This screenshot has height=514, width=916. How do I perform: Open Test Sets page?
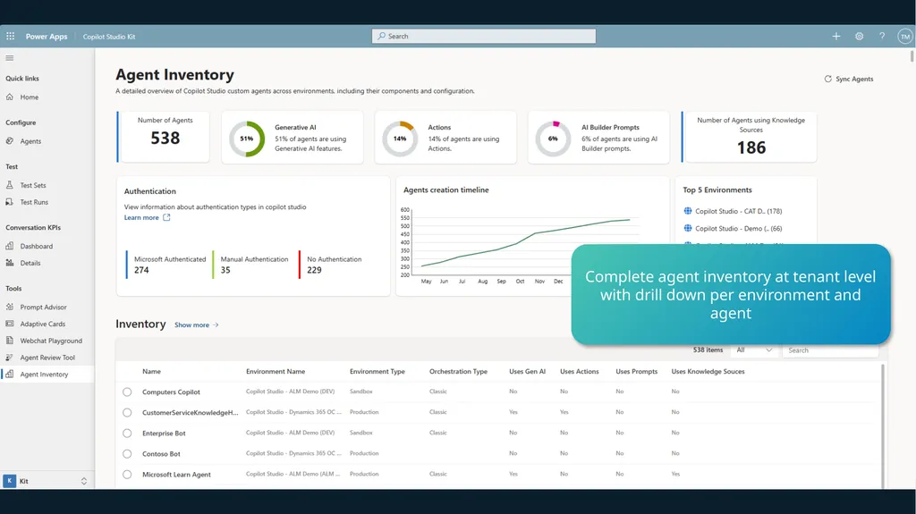tap(33, 185)
